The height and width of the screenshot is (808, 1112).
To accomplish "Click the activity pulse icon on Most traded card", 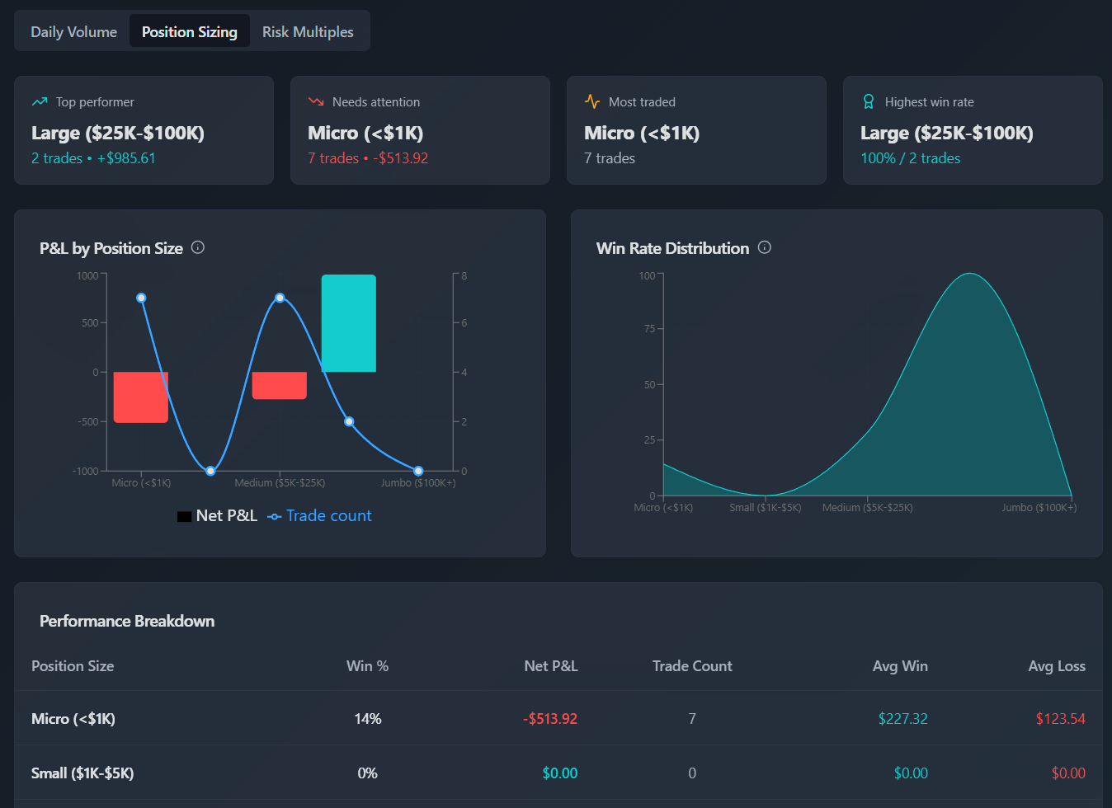I will [x=591, y=101].
